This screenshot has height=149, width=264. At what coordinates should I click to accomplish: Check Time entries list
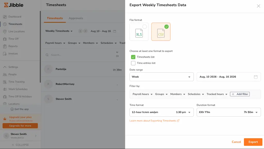[133, 63]
